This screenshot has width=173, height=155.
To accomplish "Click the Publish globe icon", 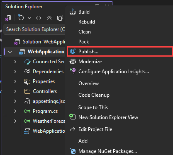I will pyautogui.click(x=73, y=51).
